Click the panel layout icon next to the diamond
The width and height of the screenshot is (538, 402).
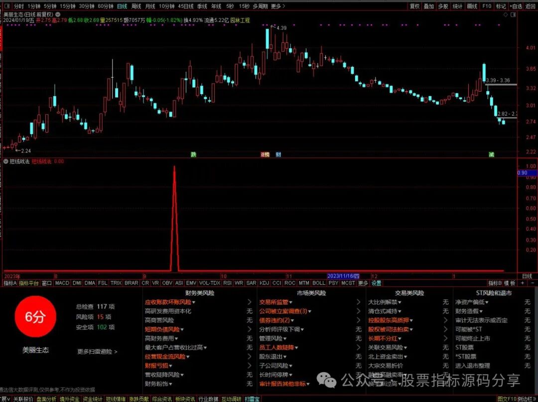coord(513,15)
